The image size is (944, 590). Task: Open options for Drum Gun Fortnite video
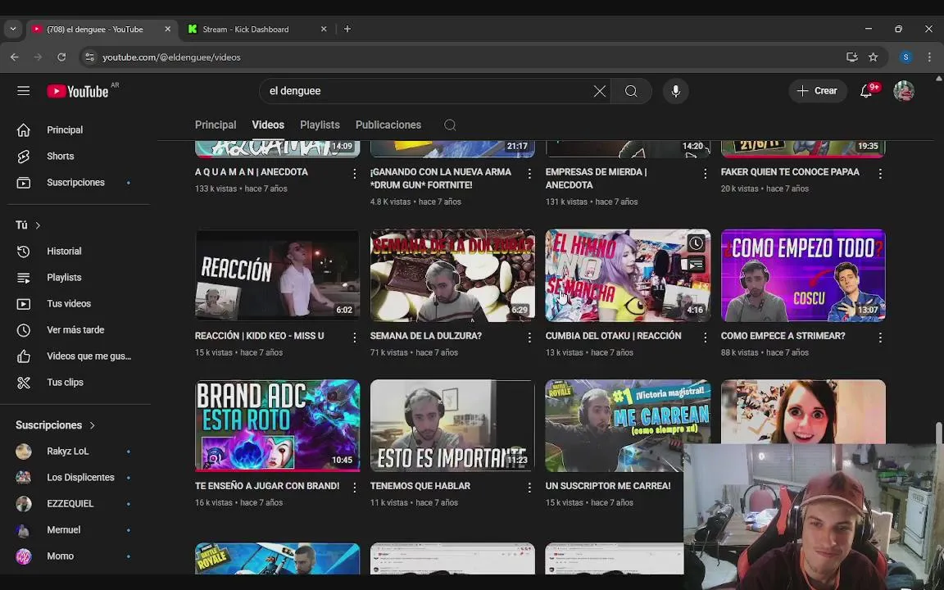529,174
